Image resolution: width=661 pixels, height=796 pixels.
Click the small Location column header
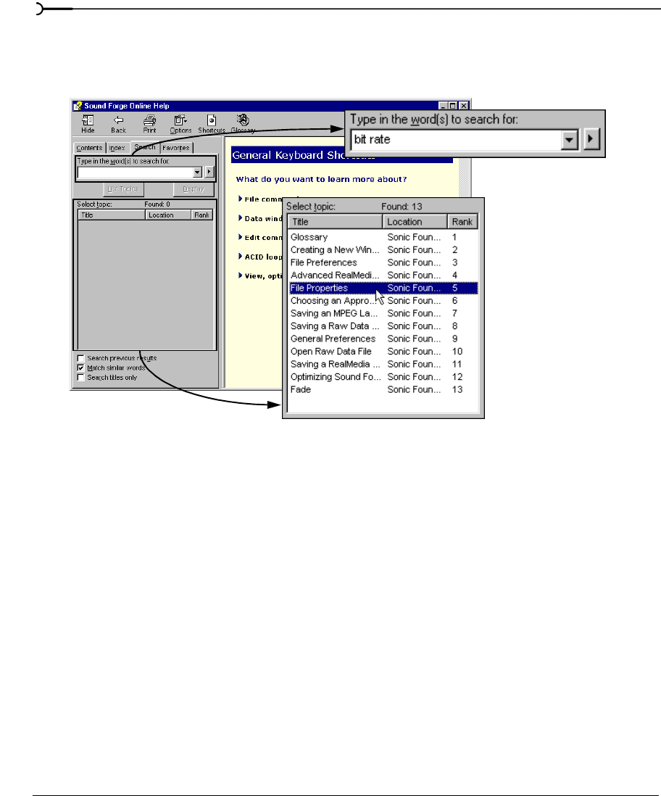[168, 215]
